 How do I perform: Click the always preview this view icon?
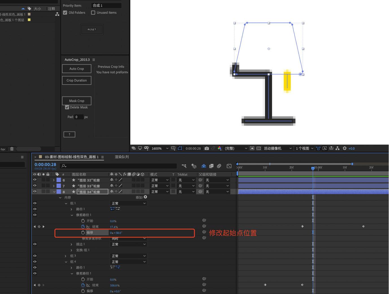134,148
